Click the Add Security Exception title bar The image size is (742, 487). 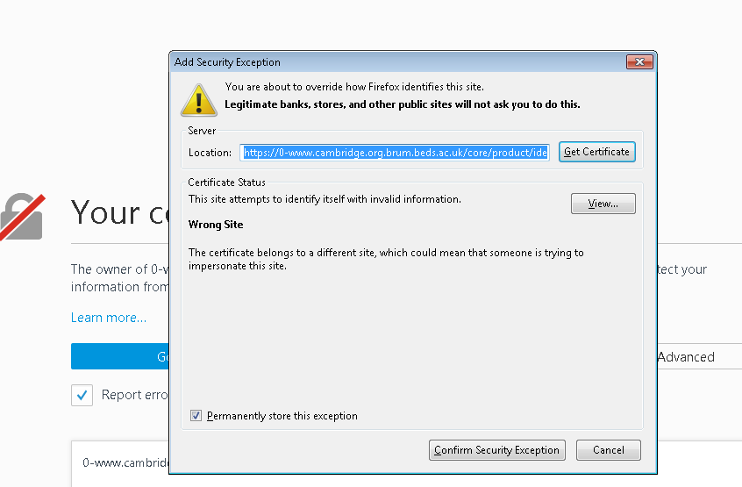(x=351, y=62)
